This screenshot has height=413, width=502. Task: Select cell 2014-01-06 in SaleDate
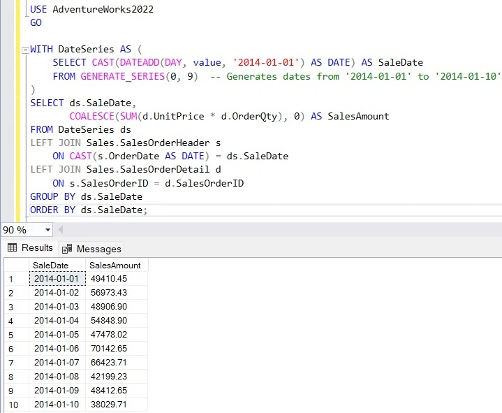[x=57, y=348]
